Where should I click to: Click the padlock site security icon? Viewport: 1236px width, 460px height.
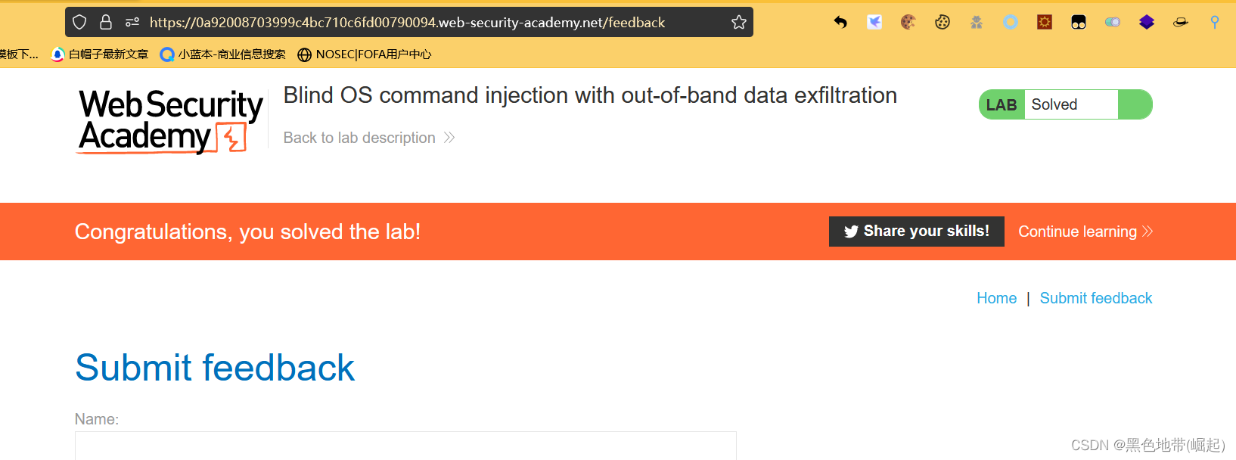106,23
